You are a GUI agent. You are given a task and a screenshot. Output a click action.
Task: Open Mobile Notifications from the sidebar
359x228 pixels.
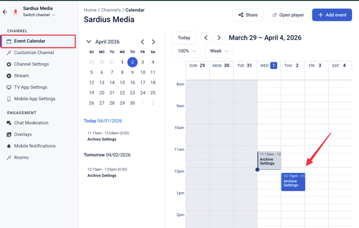tap(34, 146)
